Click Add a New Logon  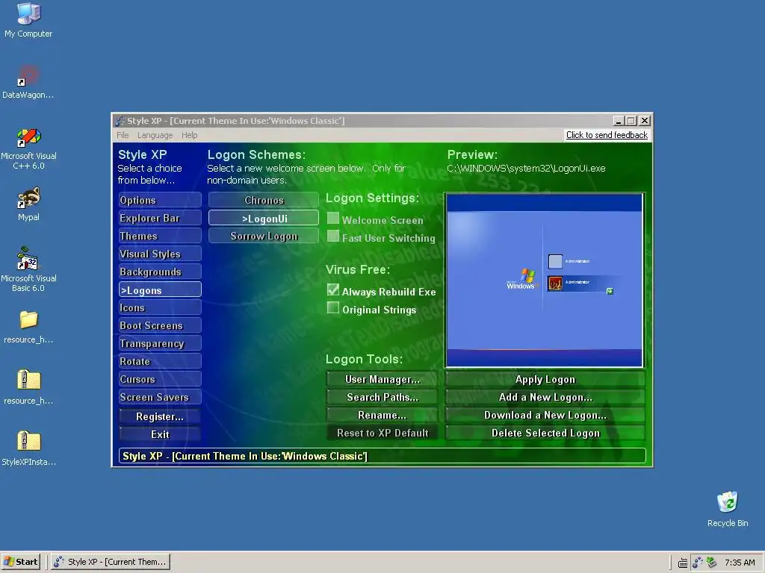[545, 397]
